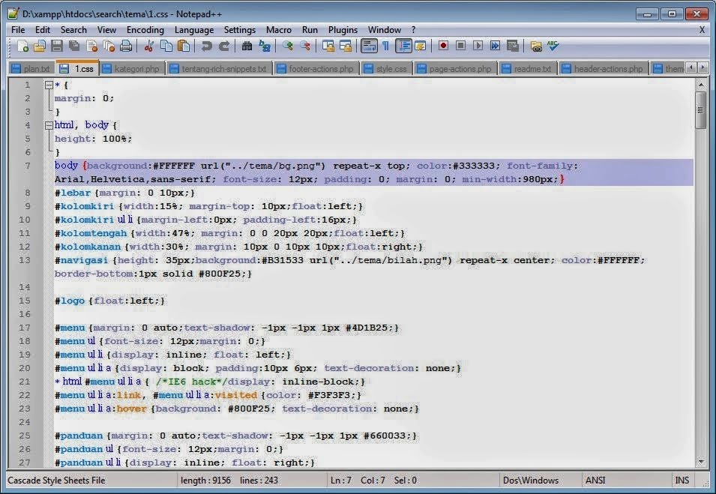Open the Run menu
This screenshot has height=494, width=716.
tap(310, 30)
